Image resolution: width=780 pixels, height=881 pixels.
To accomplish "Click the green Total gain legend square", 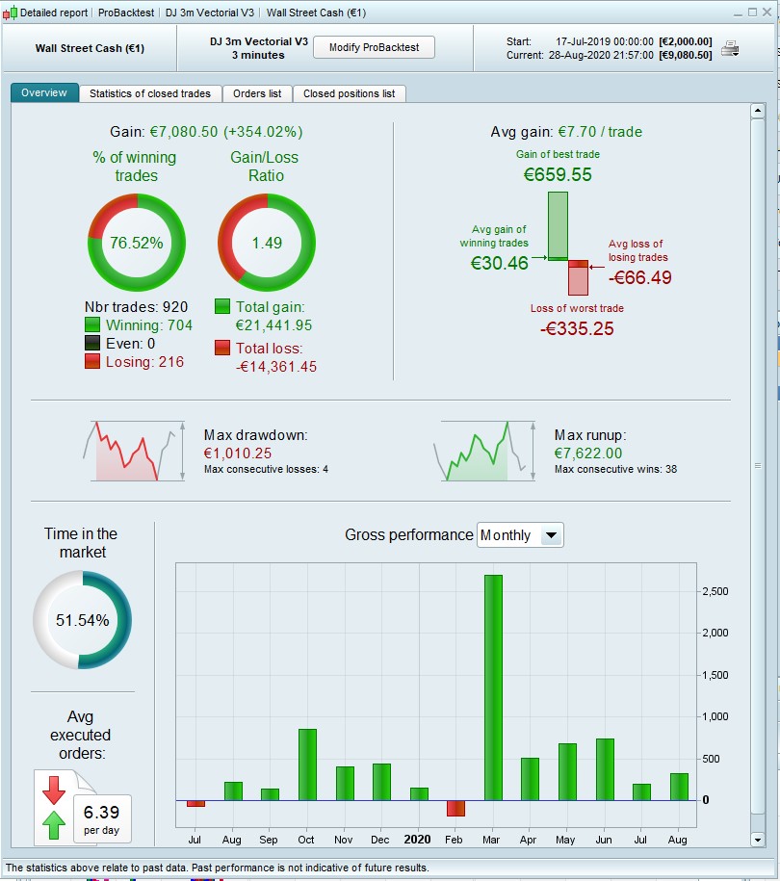I will tap(222, 306).
